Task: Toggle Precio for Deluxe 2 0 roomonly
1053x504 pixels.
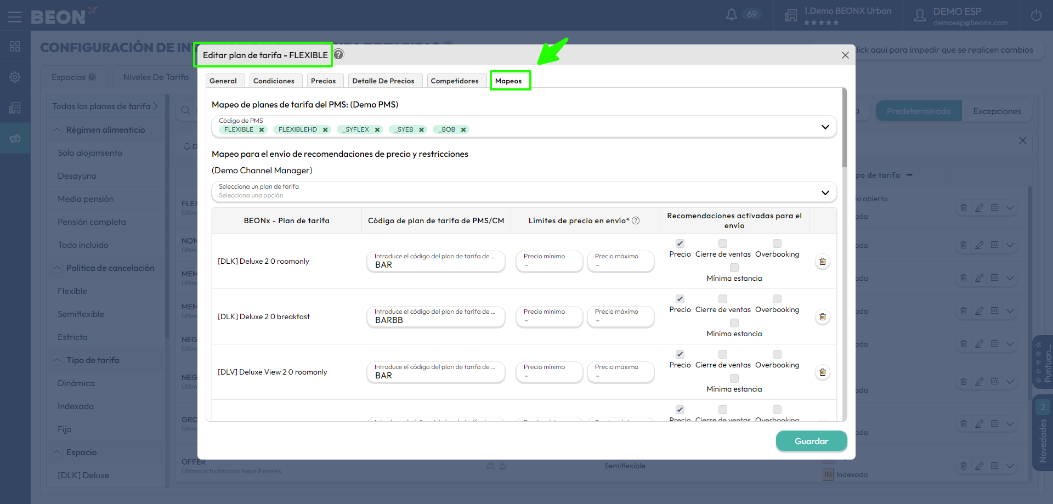Action: click(x=680, y=243)
